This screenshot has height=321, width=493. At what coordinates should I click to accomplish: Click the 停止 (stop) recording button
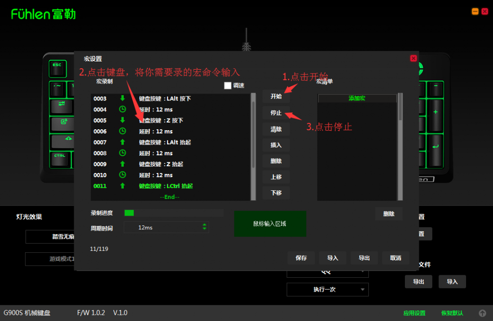[276, 112]
